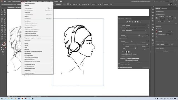The image size is (178, 100).
Task: Choose the Black and White preset icon
Action: (138, 22)
